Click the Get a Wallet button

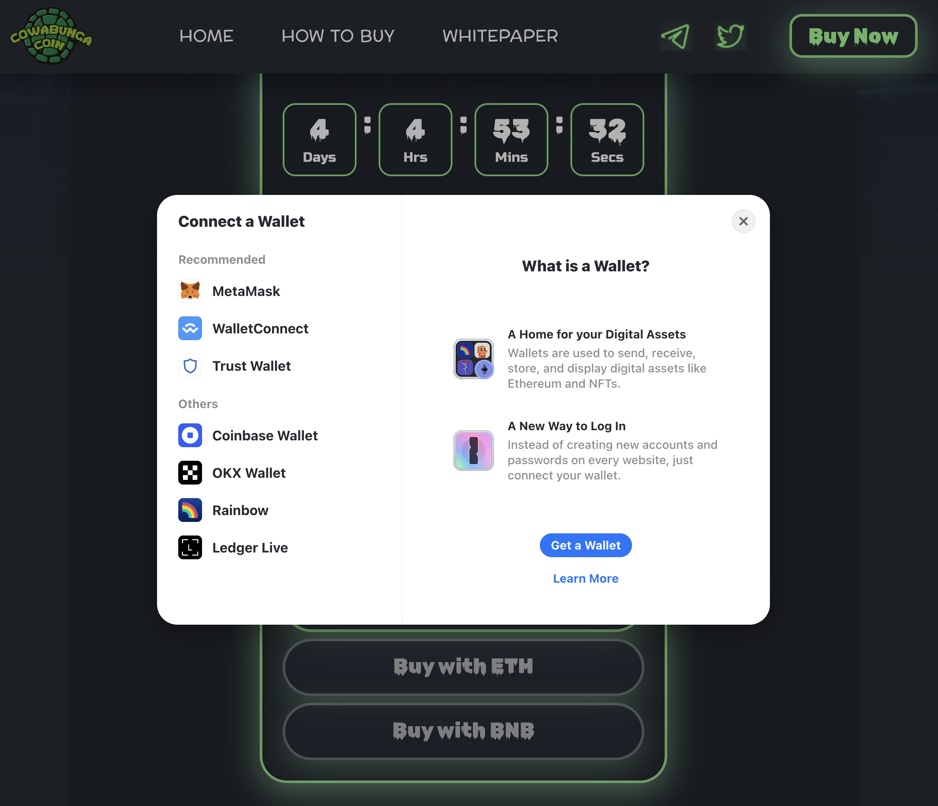click(x=585, y=546)
